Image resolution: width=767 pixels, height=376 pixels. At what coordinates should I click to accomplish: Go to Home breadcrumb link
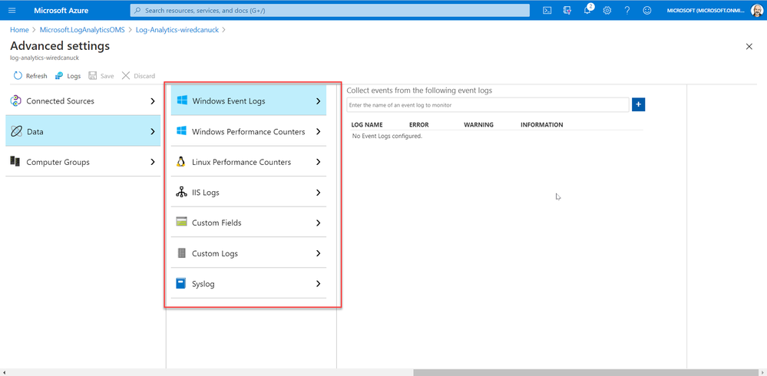tap(19, 30)
